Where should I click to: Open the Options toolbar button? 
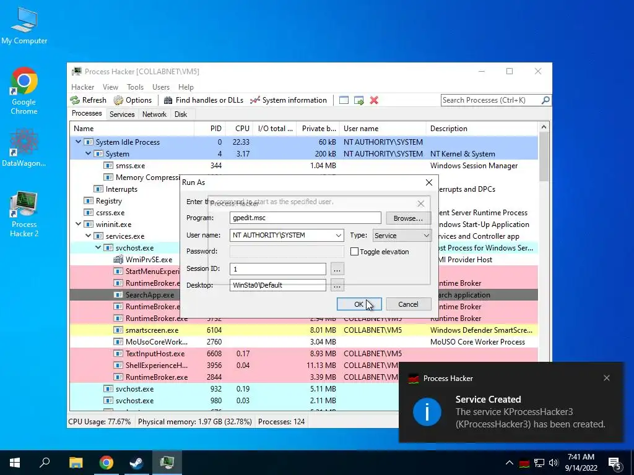point(132,100)
